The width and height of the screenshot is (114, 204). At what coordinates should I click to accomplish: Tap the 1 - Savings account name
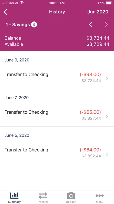18,24
